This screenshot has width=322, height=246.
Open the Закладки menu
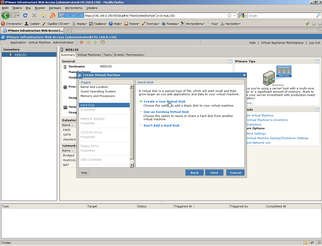(55, 8)
